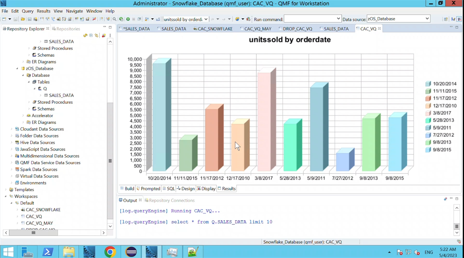Viewport: 464px width, 258px height.
Task: Expand the Accelerator node
Action: [x=23, y=116]
